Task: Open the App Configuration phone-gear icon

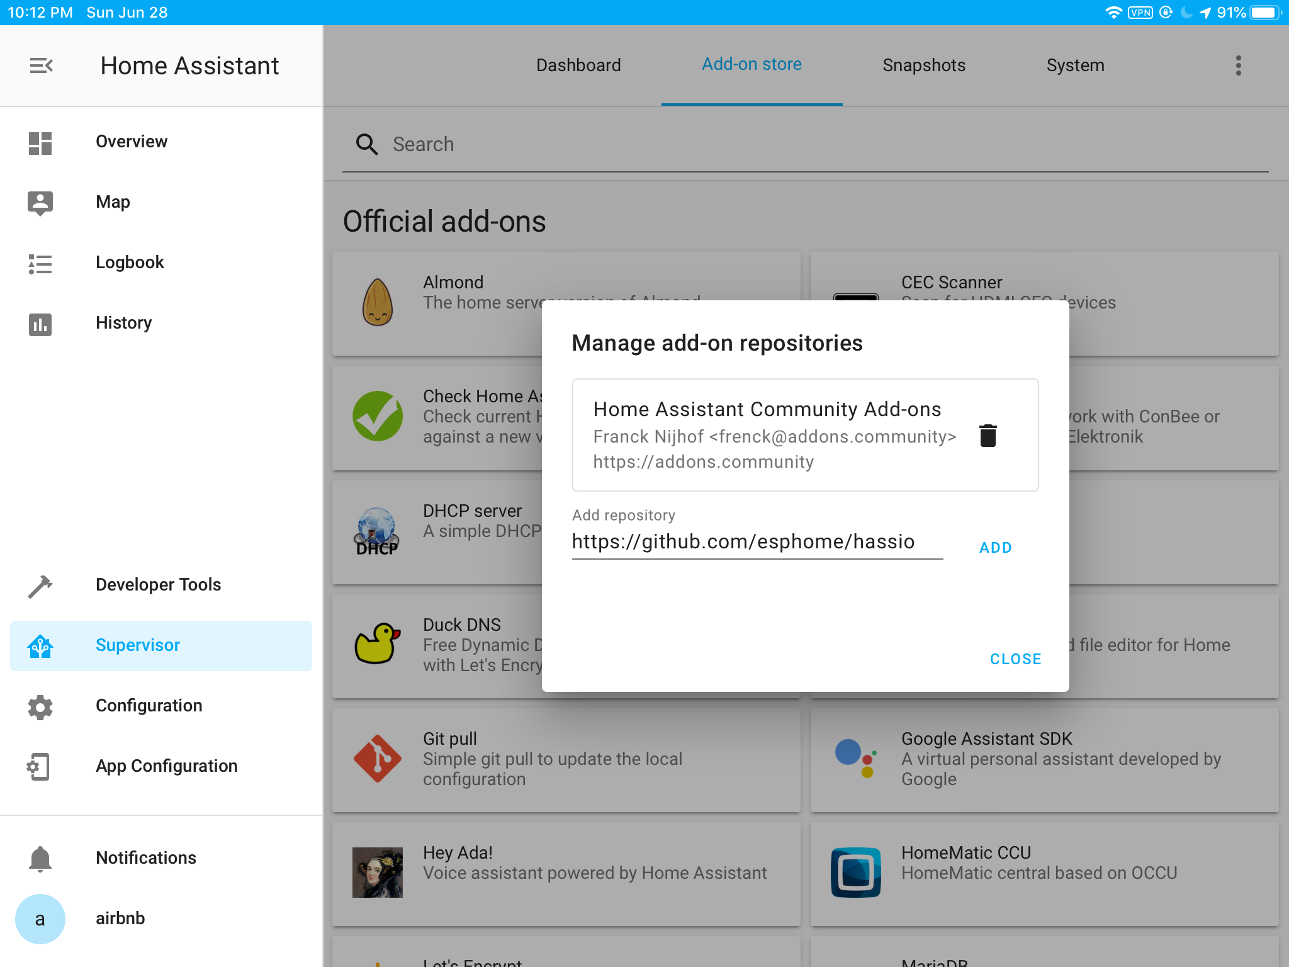Action: tap(38, 767)
